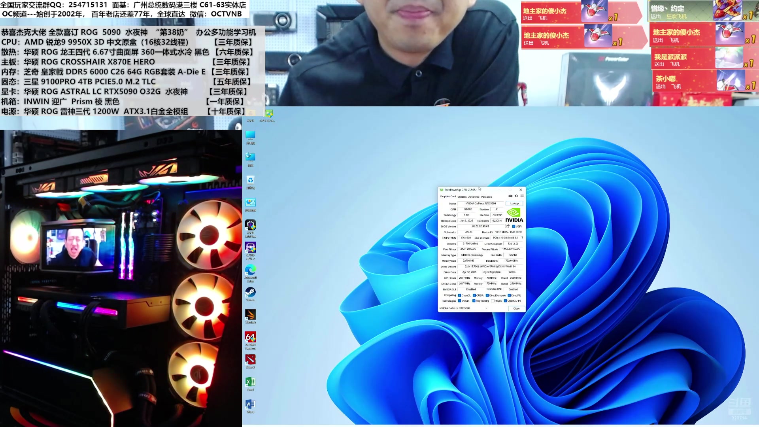Launch Dota 2 from desktop
Viewport: 759px width, 427px height.
250,361
